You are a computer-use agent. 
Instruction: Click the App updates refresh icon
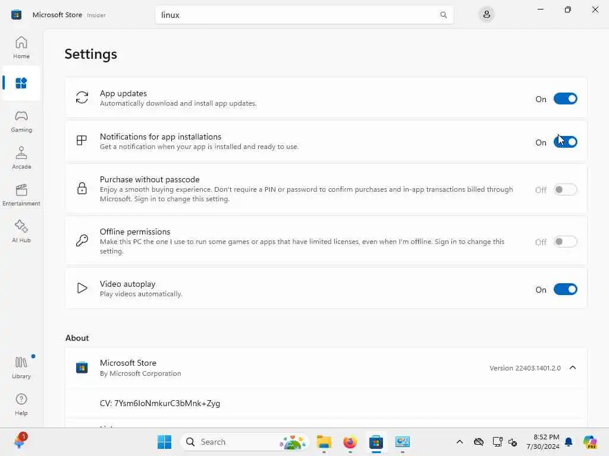(x=82, y=97)
